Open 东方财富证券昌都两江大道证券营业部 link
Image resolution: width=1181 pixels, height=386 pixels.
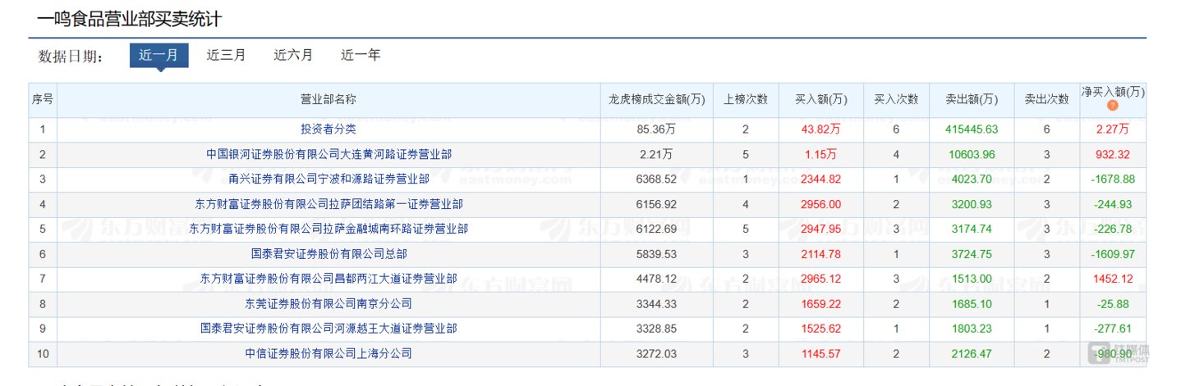click(x=329, y=279)
